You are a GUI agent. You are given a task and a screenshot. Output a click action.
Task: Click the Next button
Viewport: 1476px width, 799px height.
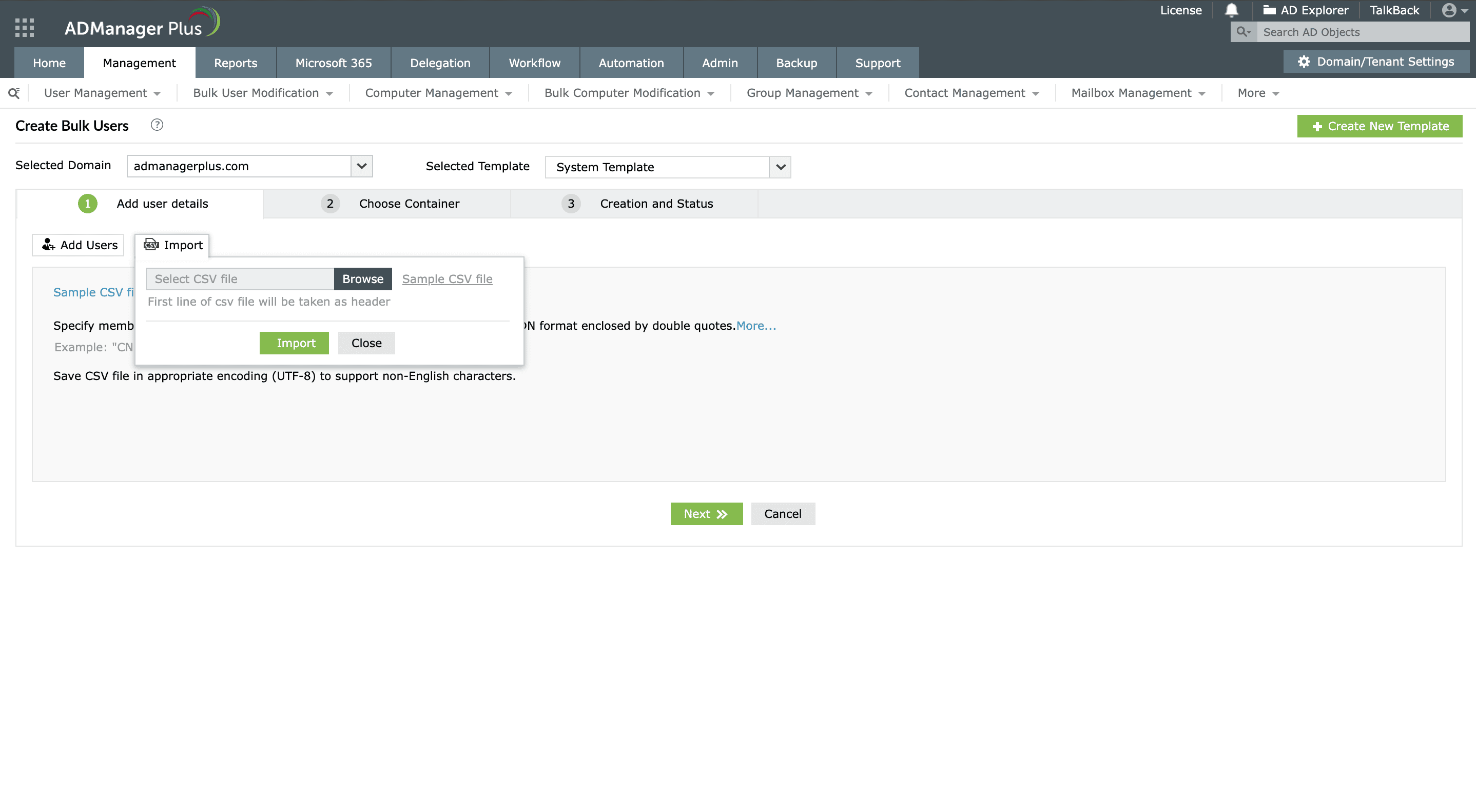click(706, 514)
